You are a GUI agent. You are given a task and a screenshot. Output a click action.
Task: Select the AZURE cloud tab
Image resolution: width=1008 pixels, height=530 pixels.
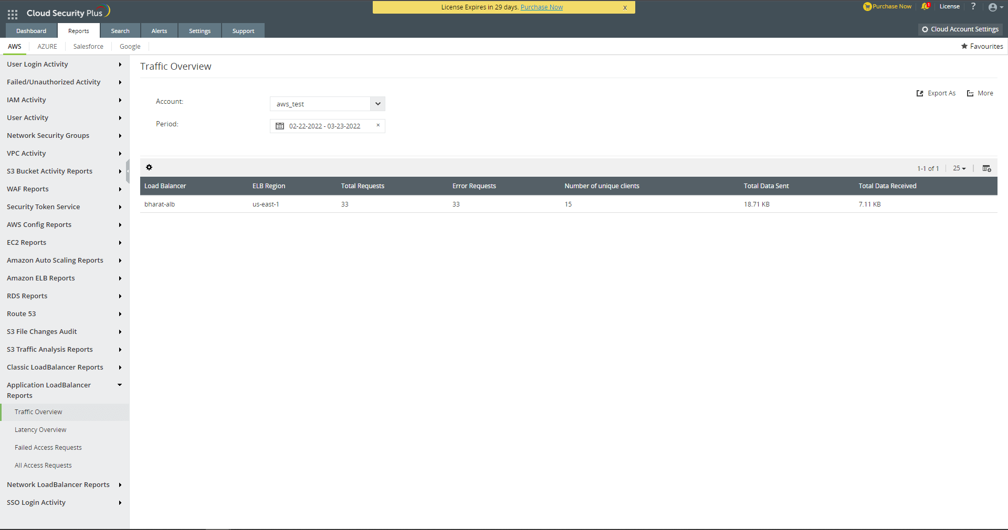(47, 47)
